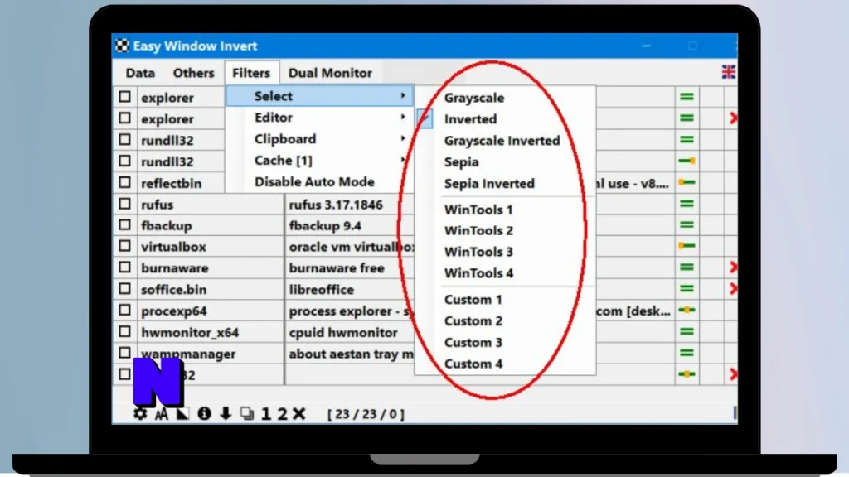Expand the Clipboard submenu arrow
The width and height of the screenshot is (849, 477).
tap(402, 138)
